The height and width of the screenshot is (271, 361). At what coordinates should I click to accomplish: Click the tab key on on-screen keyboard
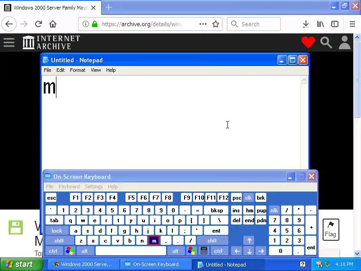pyautogui.click(x=55, y=220)
